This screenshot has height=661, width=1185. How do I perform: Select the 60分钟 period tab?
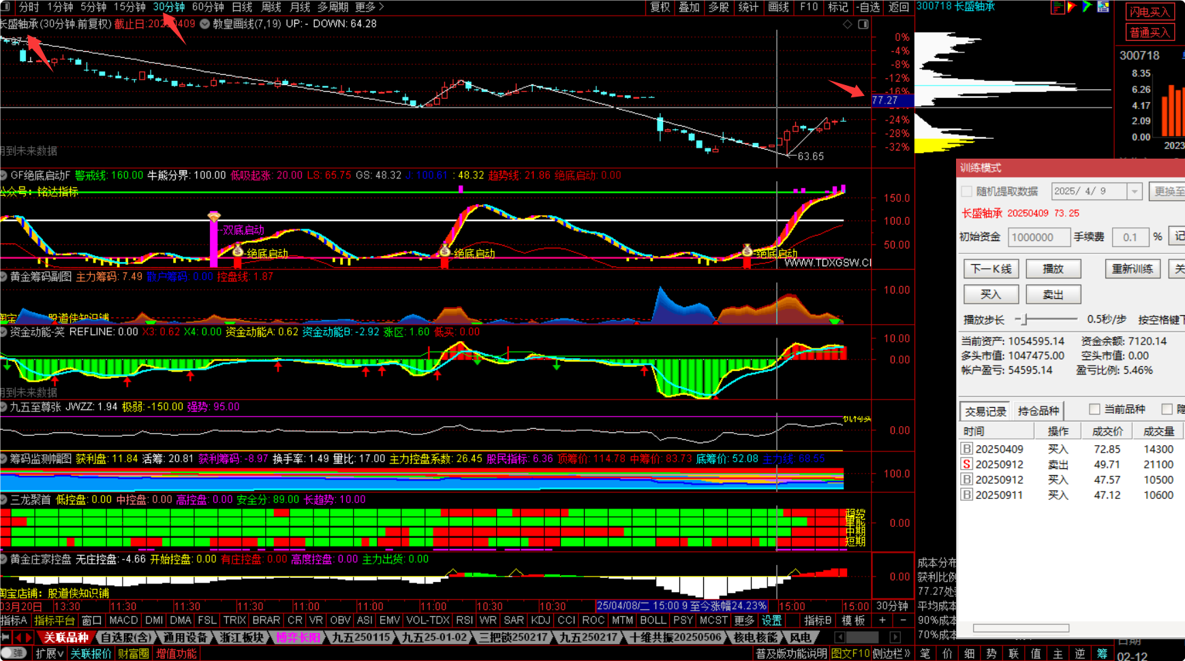[x=208, y=7]
